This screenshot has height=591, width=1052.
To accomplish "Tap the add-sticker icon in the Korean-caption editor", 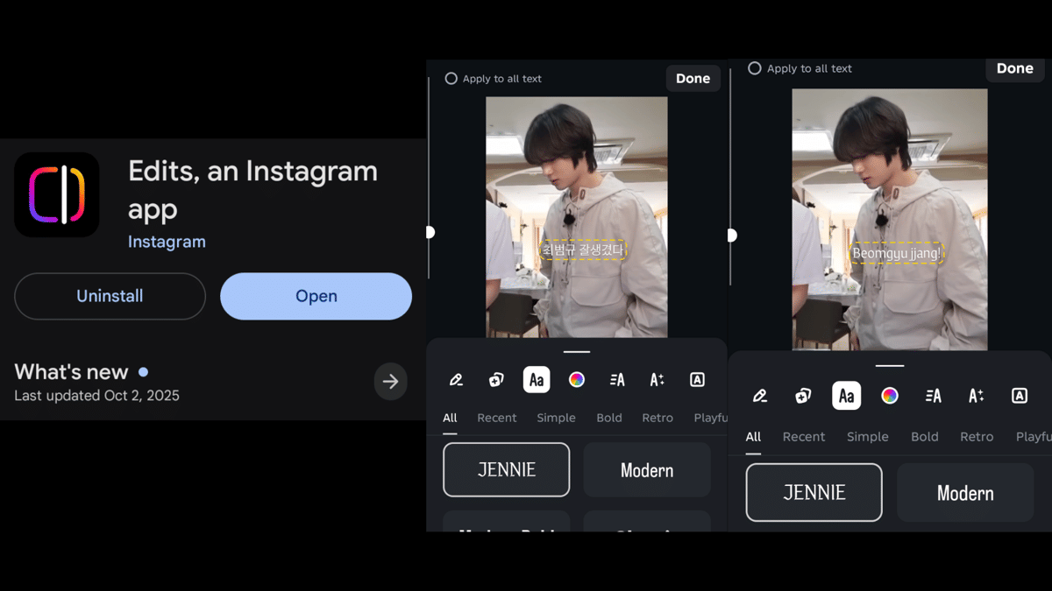I will click(496, 379).
